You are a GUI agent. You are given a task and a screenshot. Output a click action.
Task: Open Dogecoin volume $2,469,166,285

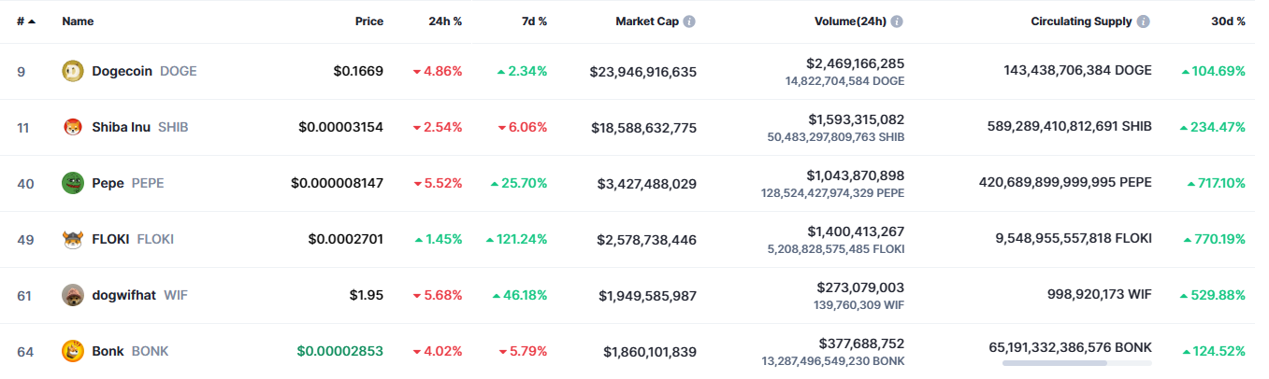tap(855, 63)
